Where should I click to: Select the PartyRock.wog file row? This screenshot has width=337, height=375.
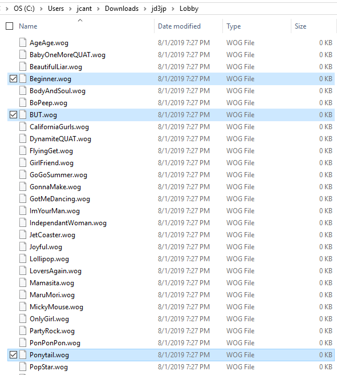(x=171, y=331)
